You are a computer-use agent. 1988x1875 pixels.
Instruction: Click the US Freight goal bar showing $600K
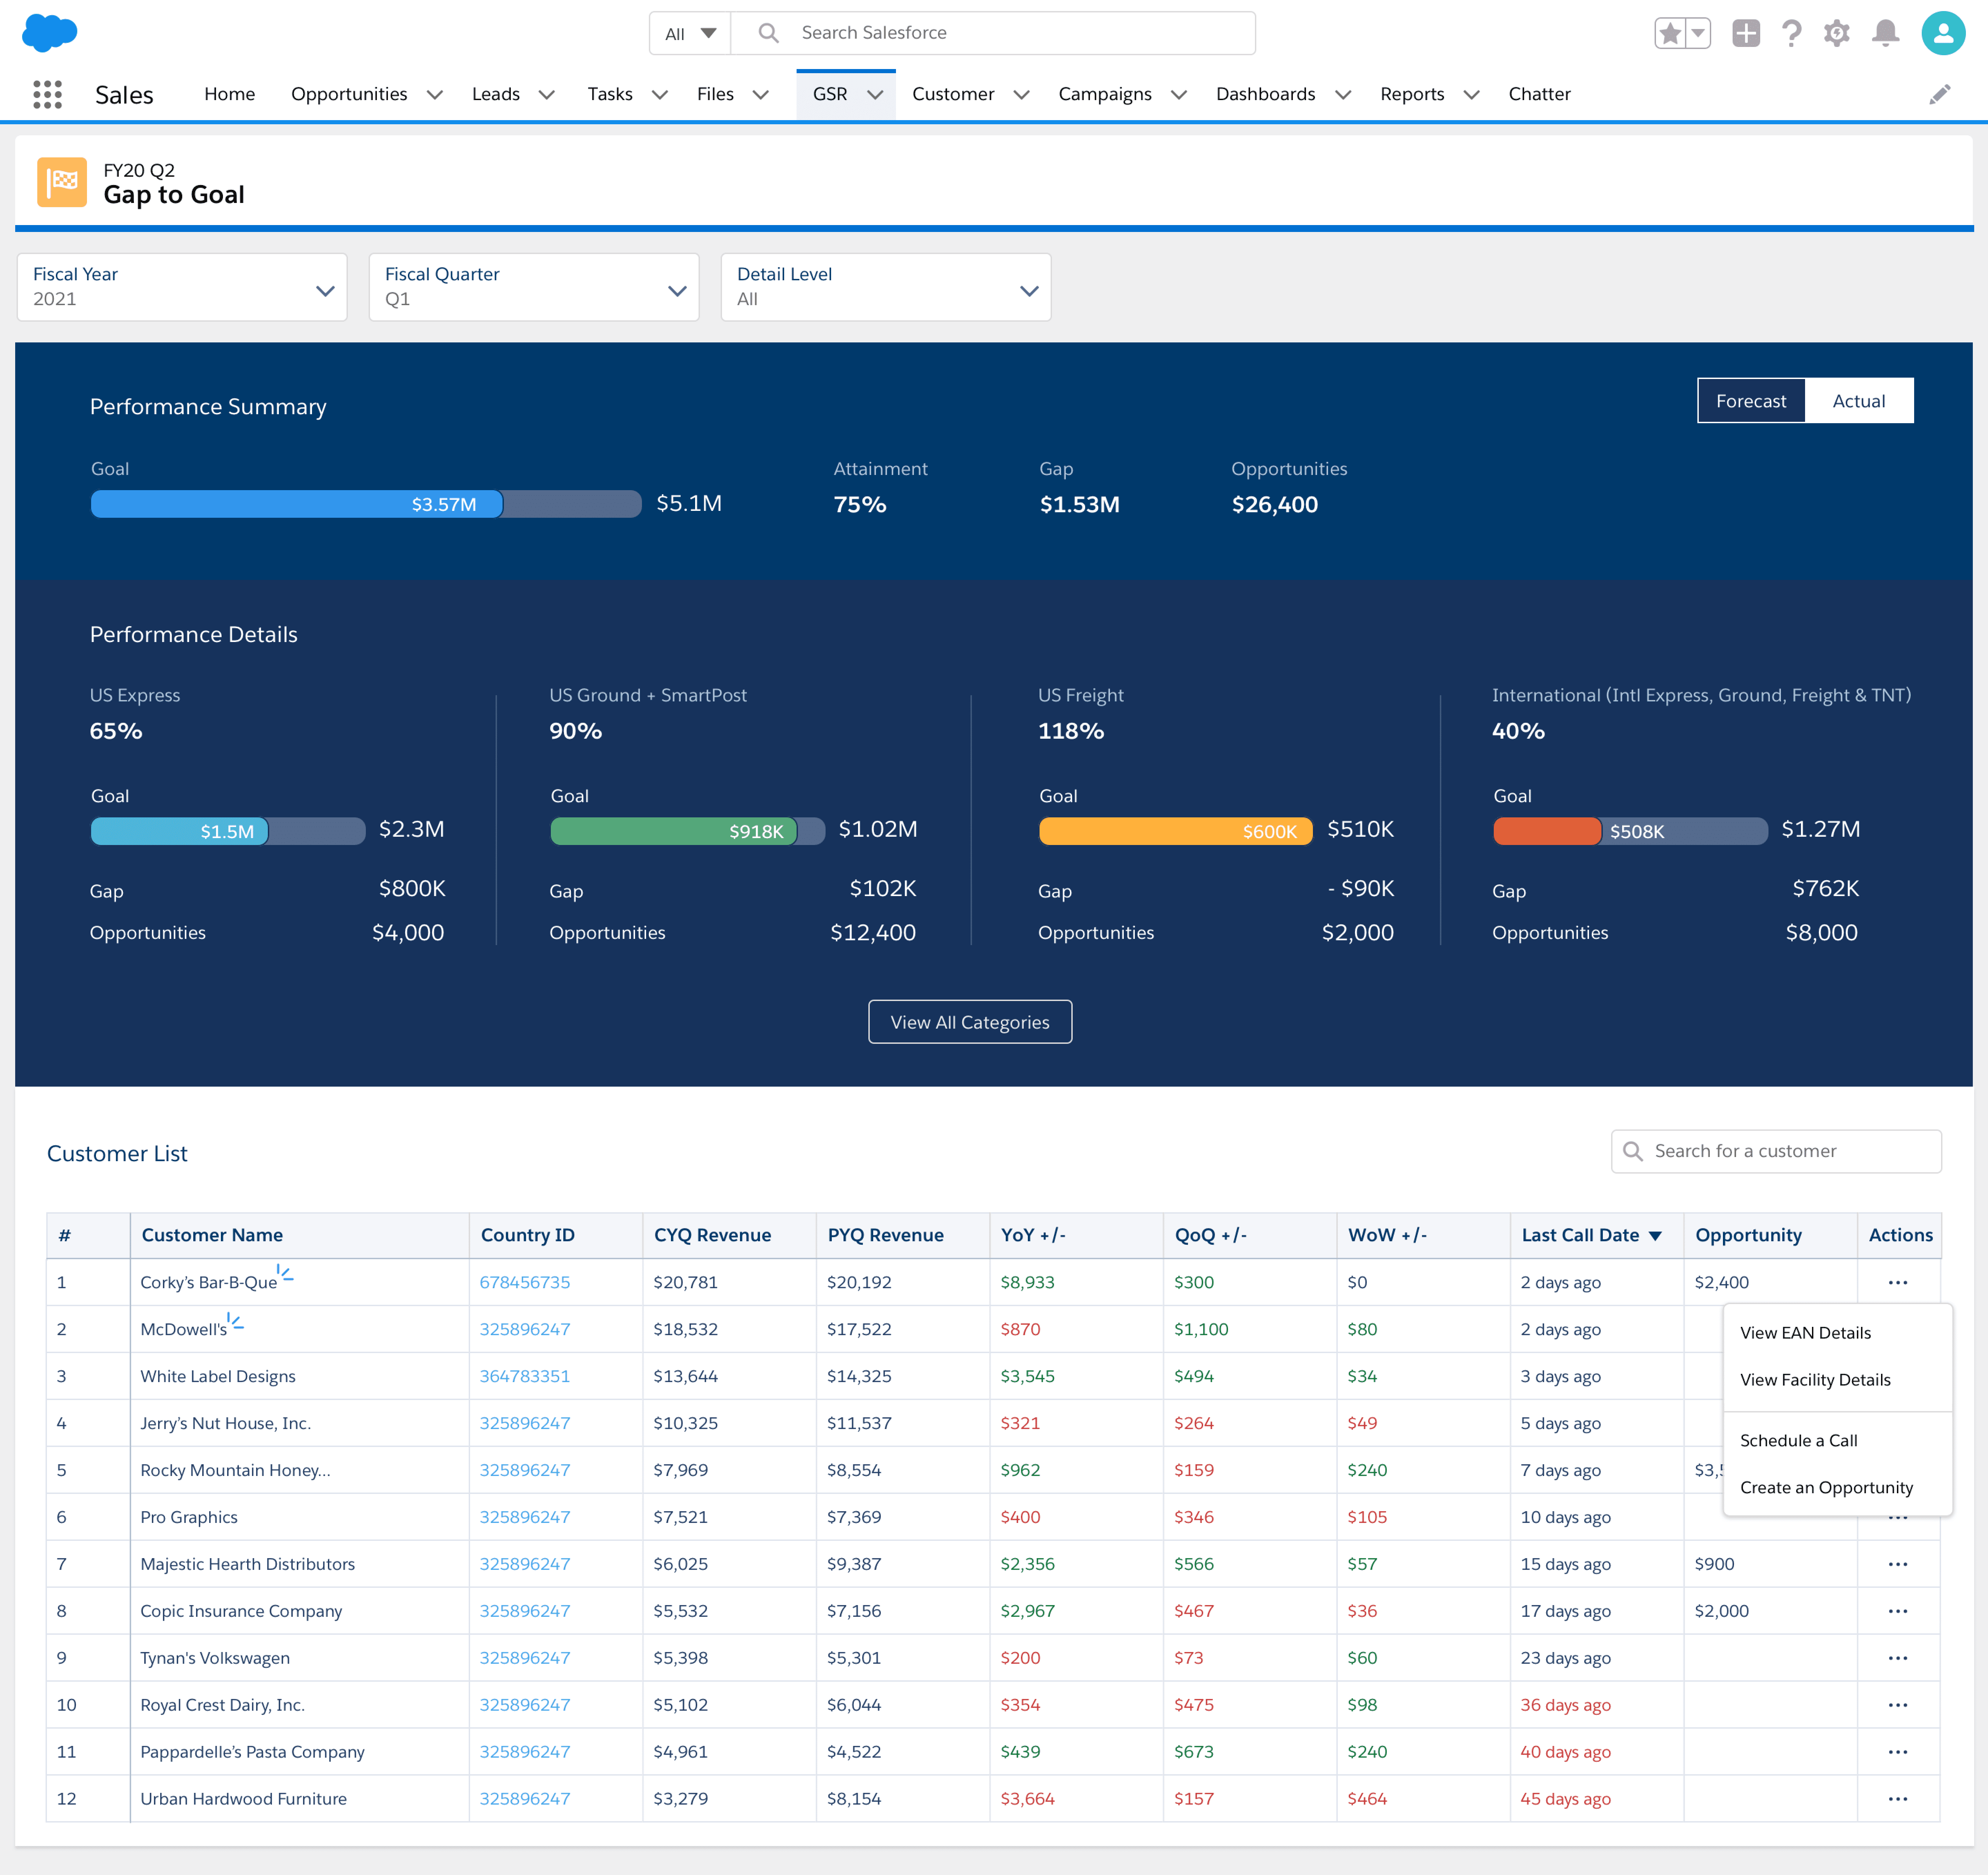[x=1176, y=831]
